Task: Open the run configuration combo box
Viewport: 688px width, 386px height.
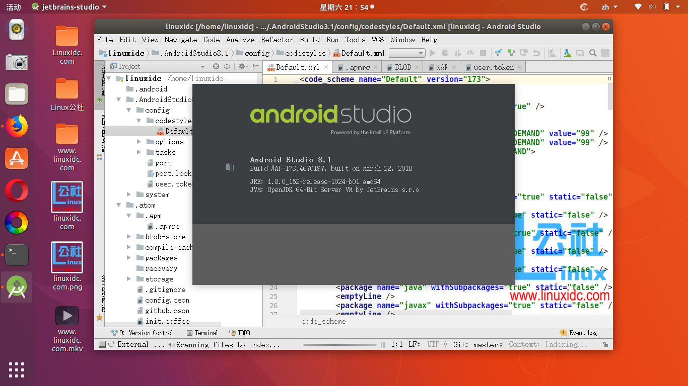Action: (x=407, y=53)
